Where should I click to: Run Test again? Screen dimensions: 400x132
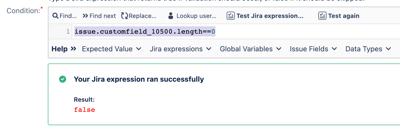point(339,16)
